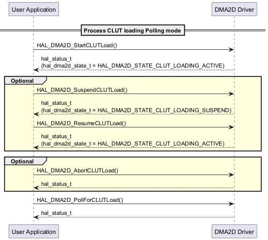Viewport: 268px width, 240px height.
Task: Click the AbortCLUTLoad arrowhead at DMA2D Driver
Action: pos(232,175)
